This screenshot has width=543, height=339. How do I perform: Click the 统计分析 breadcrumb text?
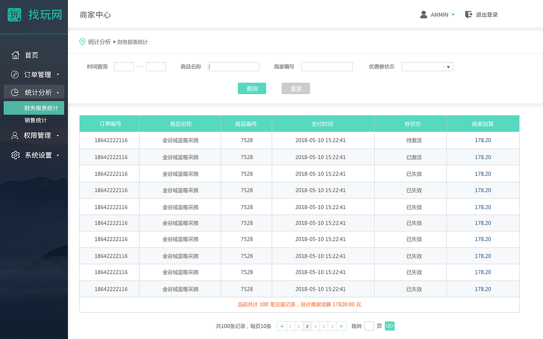pyautogui.click(x=99, y=42)
